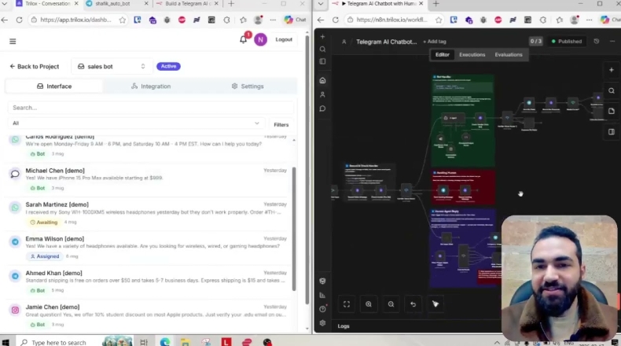Open the notification bell in Trilox
The image size is (621, 346).
coord(243,40)
